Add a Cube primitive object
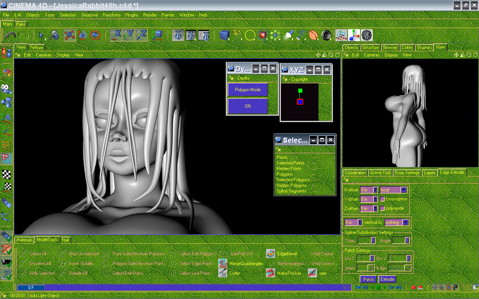This screenshot has height=299, width=479. (225, 36)
